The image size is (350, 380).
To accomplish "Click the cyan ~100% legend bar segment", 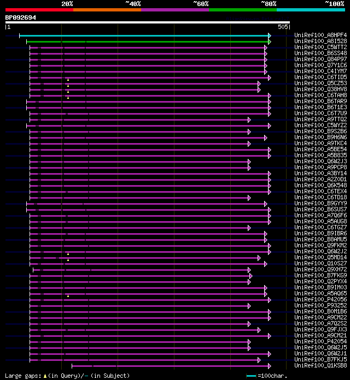I will pos(311,10).
